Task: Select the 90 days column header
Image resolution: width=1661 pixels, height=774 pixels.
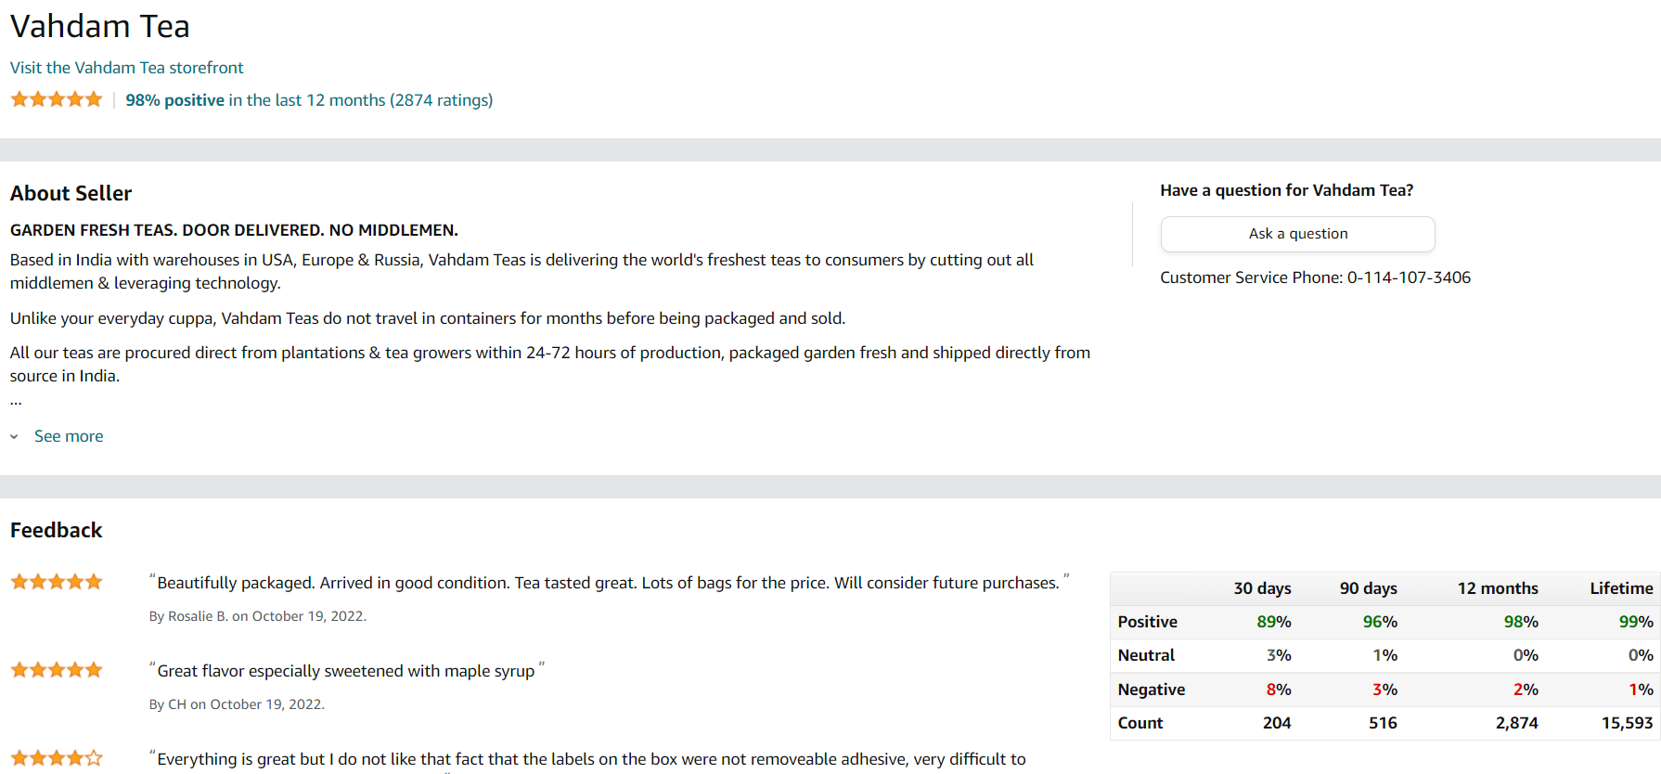Action: (1368, 588)
